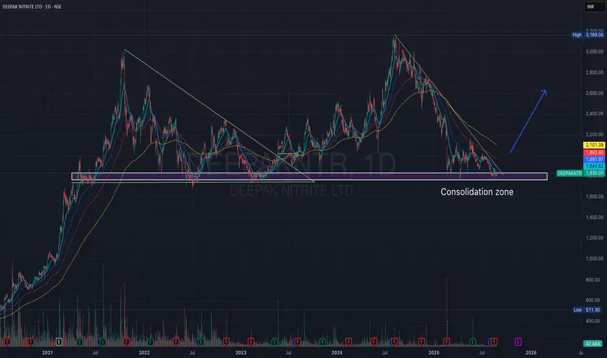
Task: Click the 3,000.00 price axis label
Action: (594, 51)
